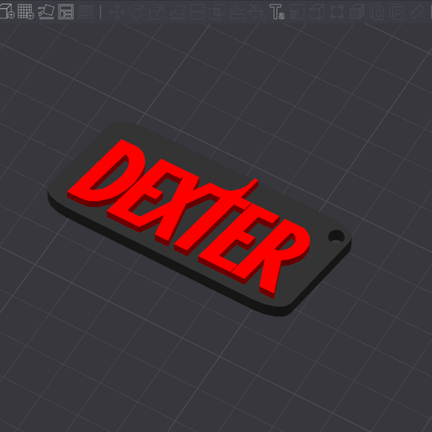
Task: Select the Supports painting brush icon
Action: [237, 12]
